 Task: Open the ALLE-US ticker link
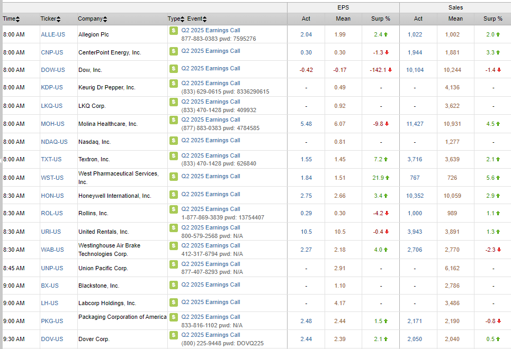click(x=53, y=34)
